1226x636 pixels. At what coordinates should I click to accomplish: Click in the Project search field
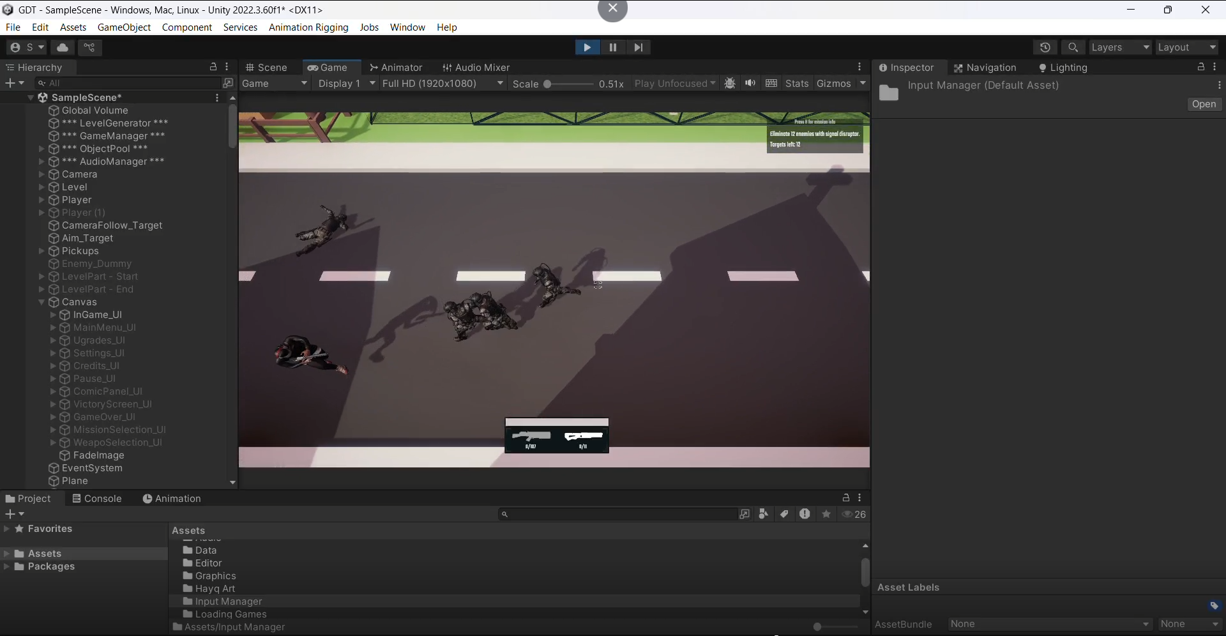point(617,514)
